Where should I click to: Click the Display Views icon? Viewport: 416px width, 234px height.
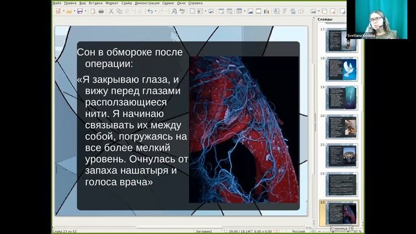coord(200,11)
